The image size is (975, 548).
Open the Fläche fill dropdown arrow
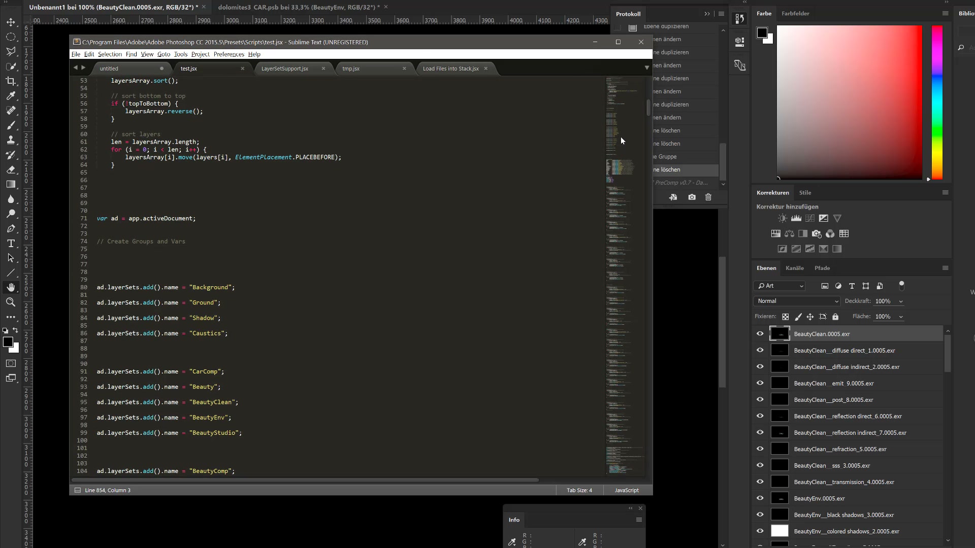click(901, 317)
